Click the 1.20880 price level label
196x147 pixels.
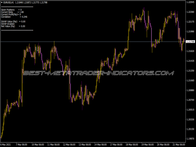tap(190, 90)
